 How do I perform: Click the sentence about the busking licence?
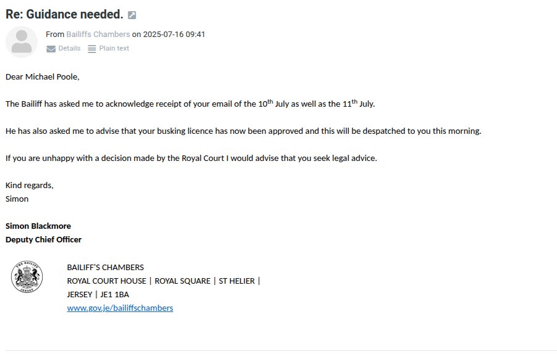pyautogui.click(x=243, y=131)
